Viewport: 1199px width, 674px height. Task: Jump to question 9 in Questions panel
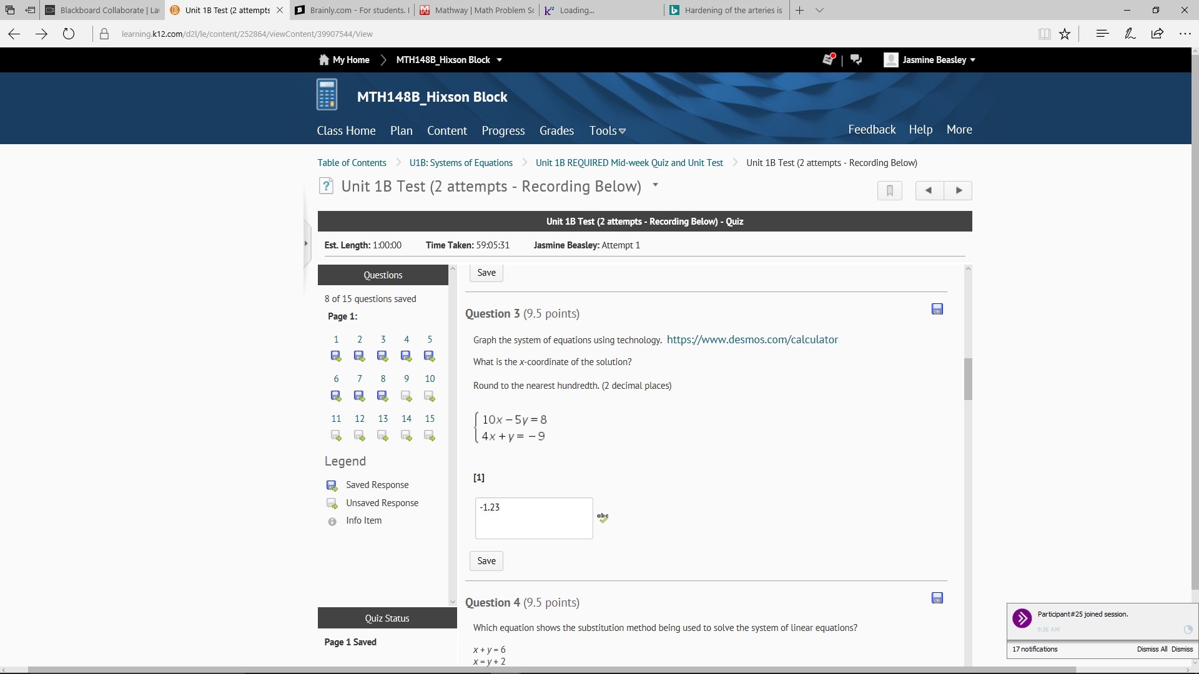(x=407, y=379)
